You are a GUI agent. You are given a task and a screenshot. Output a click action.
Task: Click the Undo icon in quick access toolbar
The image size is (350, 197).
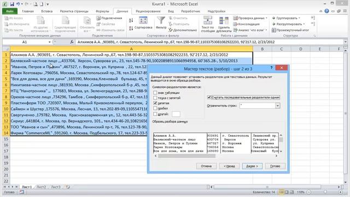pyautogui.click(x=18, y=4)
